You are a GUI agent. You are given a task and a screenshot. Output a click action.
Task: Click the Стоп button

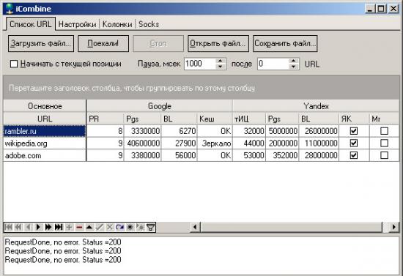pos(158,43)
